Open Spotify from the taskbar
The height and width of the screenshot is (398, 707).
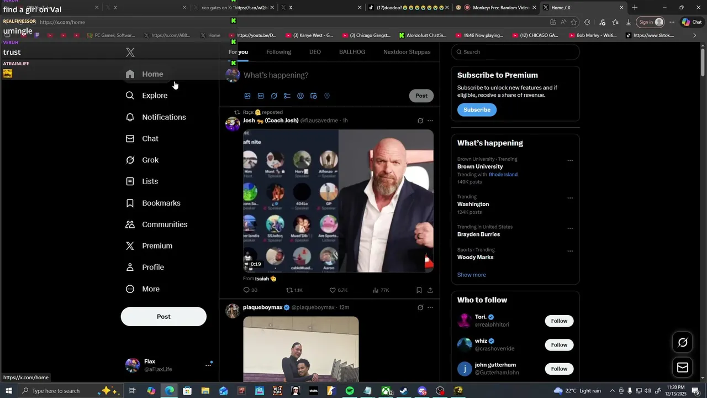click(x=350, y=391)
